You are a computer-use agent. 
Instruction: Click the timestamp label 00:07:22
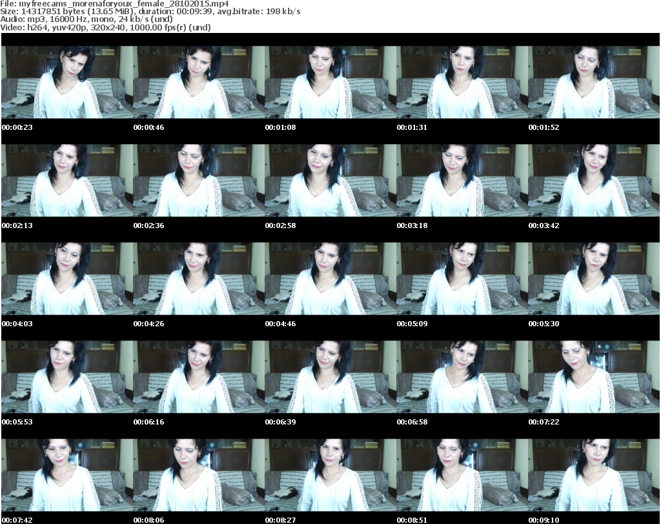[x=544, y=422]
